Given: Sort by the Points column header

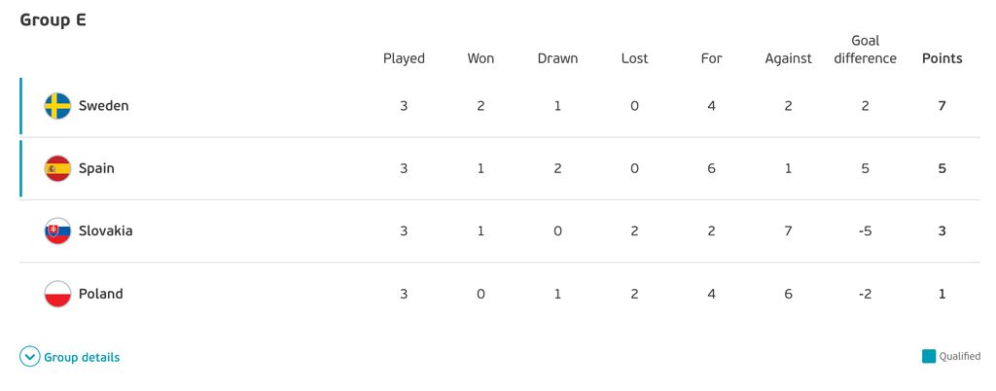Looking at the screenshot, I should point(942,58).
